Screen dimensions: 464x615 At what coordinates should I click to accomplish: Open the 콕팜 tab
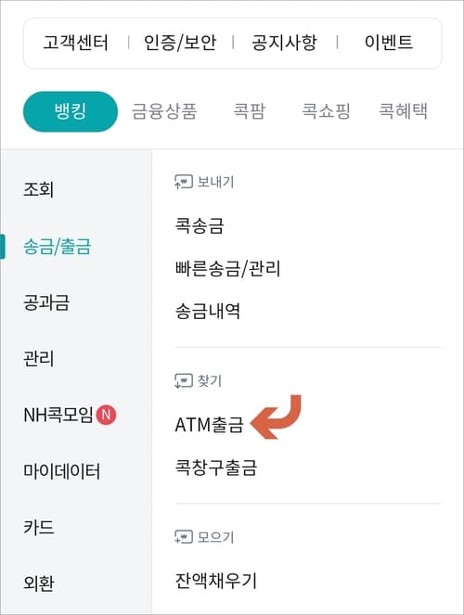click(x=250, y=111)
